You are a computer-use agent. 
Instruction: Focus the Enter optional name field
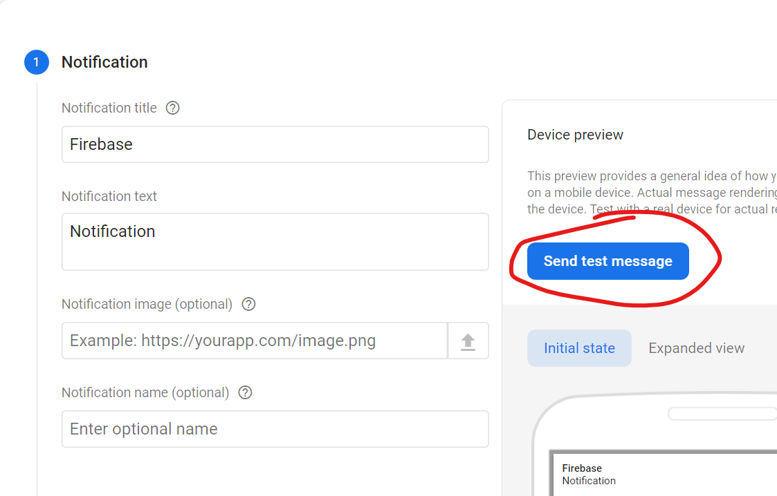click(x=275, y=429)
